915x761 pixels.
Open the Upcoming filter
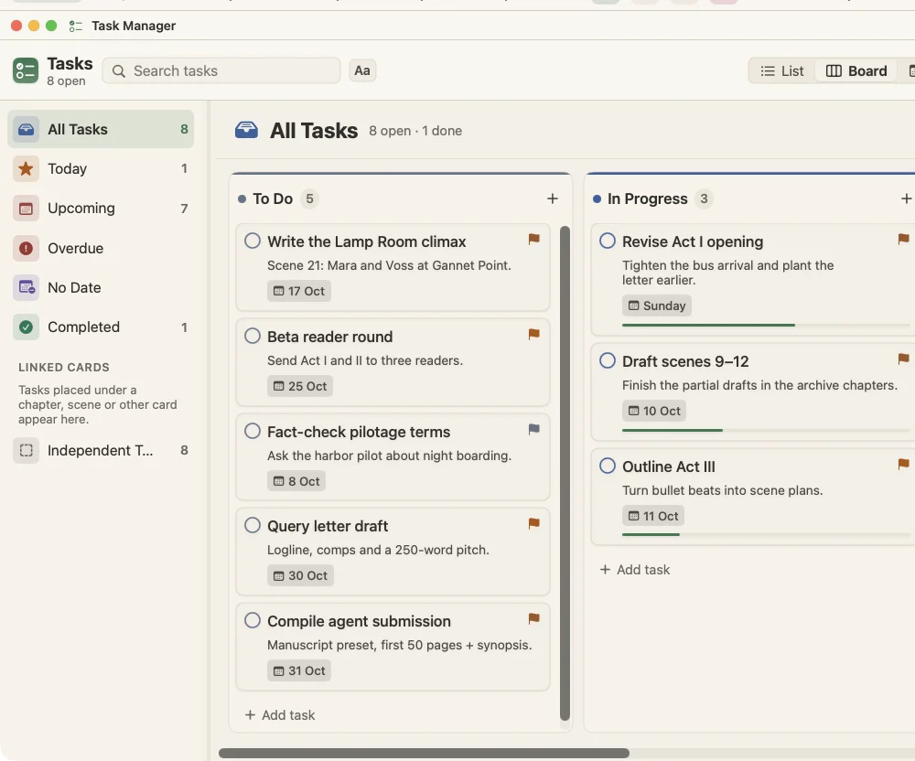[x=101, y=209]
